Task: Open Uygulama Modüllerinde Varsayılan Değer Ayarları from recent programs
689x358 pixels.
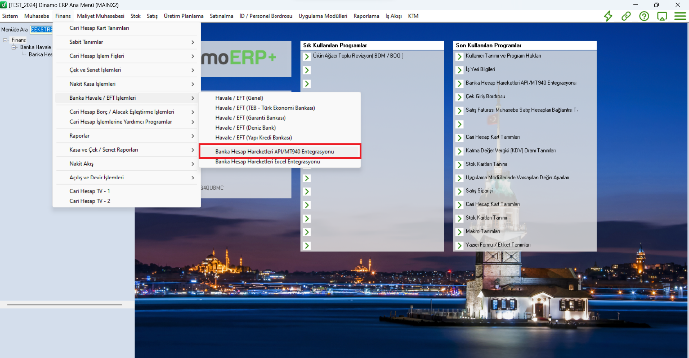Action: click(x=517, y=178)
